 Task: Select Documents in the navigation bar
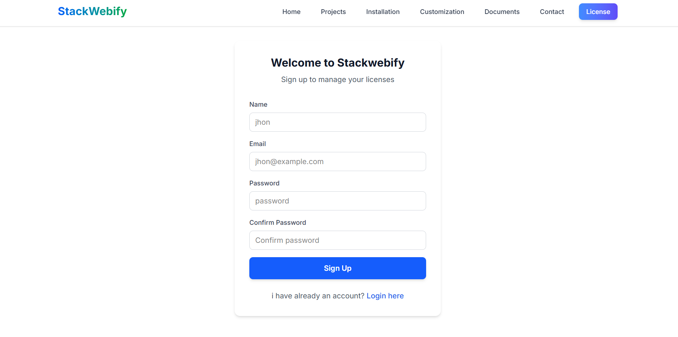(x=502, y=12)
